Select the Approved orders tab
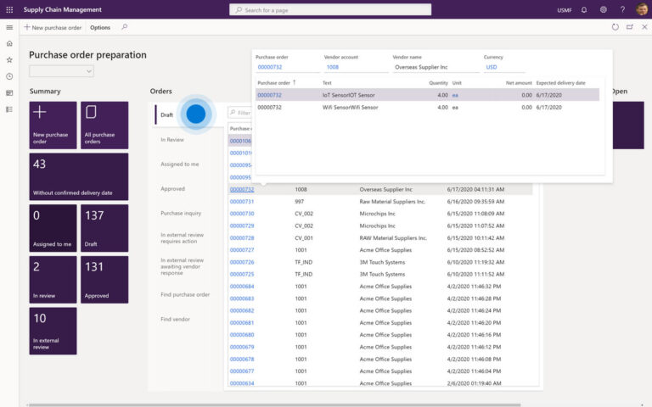The height and width of the screenshot is (407, 652). (172, 188)
